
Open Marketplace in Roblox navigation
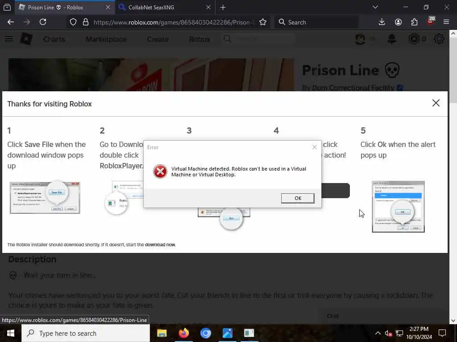pyautogui.click(x=106, y=39)
